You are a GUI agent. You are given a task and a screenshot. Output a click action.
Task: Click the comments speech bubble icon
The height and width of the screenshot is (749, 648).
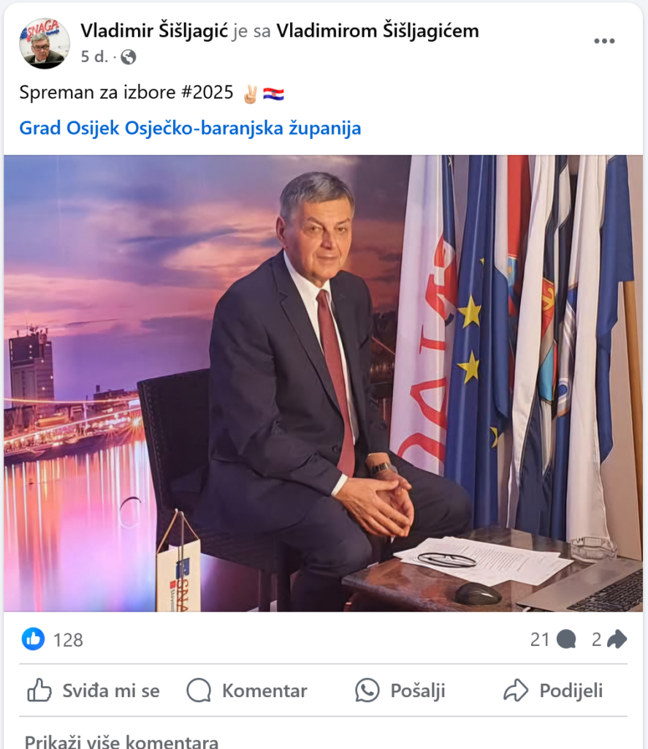[566, 639]
